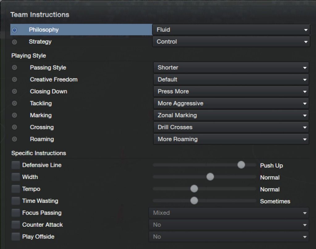Select the Crossing radio button
The width and height of the screenshot is (316, 249).
tap(15, 127)
